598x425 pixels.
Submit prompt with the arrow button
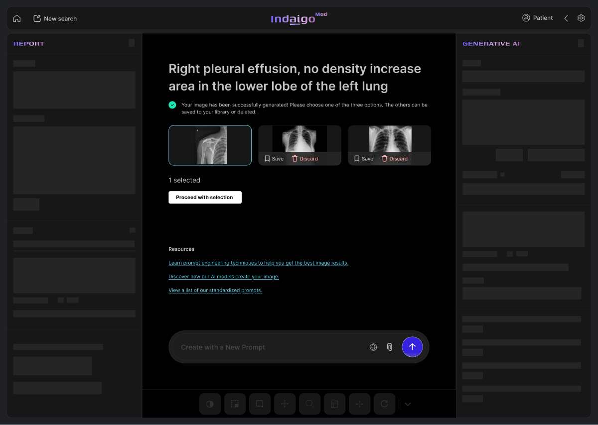(x=412, y=347)
